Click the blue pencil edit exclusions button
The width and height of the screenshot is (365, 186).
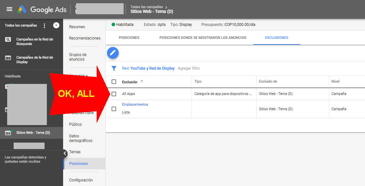click(113, 53)
